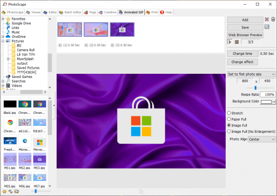Image resolution: width=277 pixels, height=196 pixels.
Task: Click the 0.50 Sec time field
Action: pos(267,53)
